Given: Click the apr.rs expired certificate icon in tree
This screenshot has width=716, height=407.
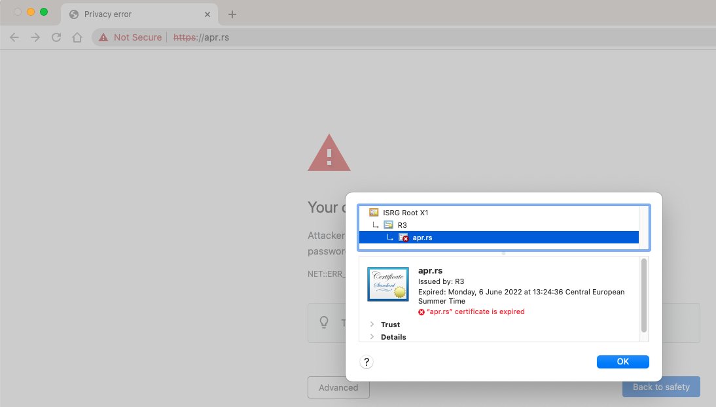Looking at the screenshot, I should pos(403,238).
